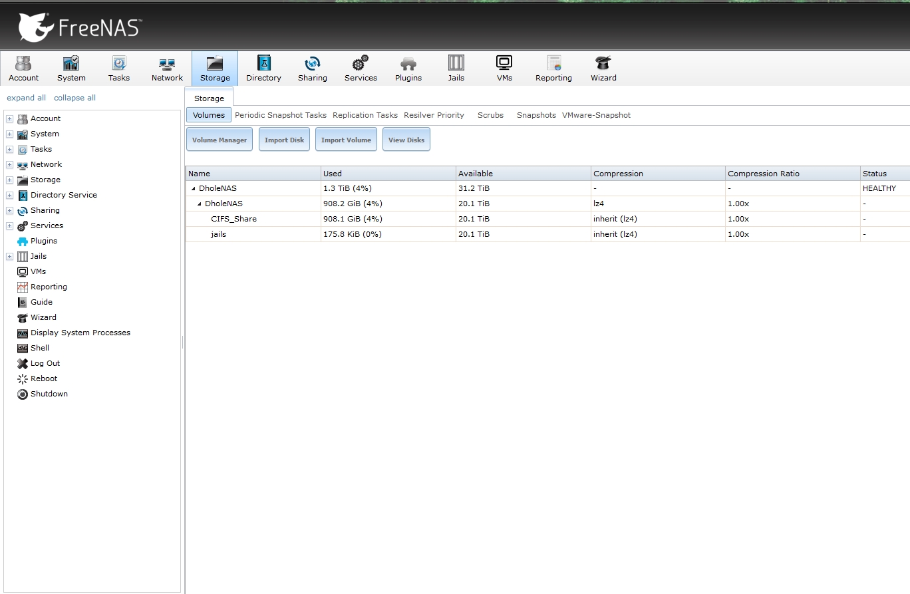Image resolution: width=910 pixels, height=594 pixels.
Task: Open Wizard in the sidebar tree
Action: click(43, 317)
